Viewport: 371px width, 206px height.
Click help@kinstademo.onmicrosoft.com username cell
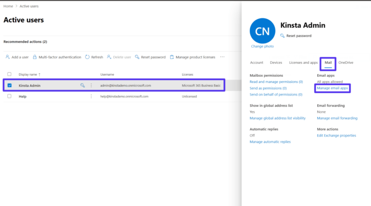(x=124, y=96)
